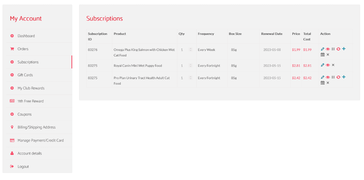
Task: View Pro Plan subscription via eye icon
Action: point(328,77)
